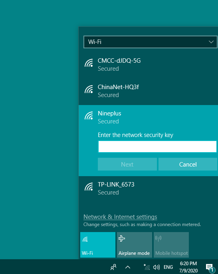
Task: Click the network security key field
Action: (x=157, y=147)
